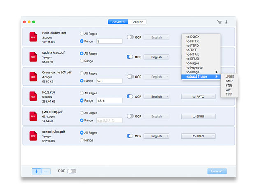The height and width of the screenshot is (194, 259).
Task: Choose 'to RTFD' from format menu
Action: (x=201, y=46)
